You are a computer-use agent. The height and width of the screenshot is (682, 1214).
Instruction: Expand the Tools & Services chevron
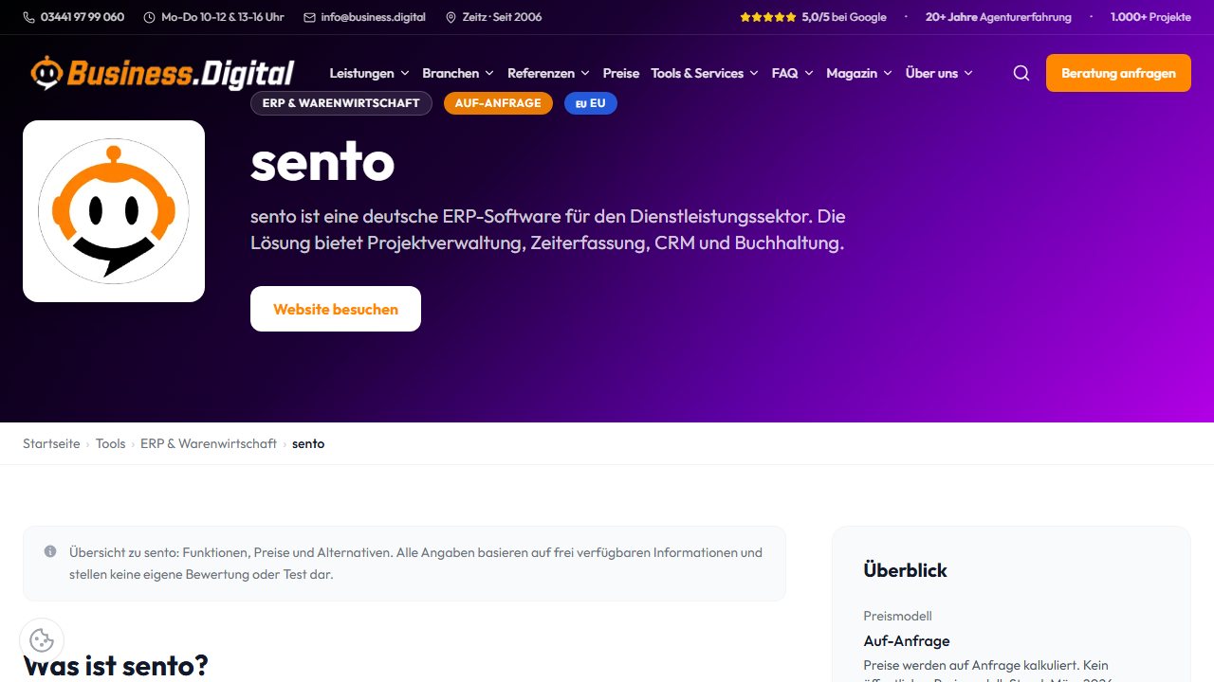pyautogui.click(x=754, y=73)
